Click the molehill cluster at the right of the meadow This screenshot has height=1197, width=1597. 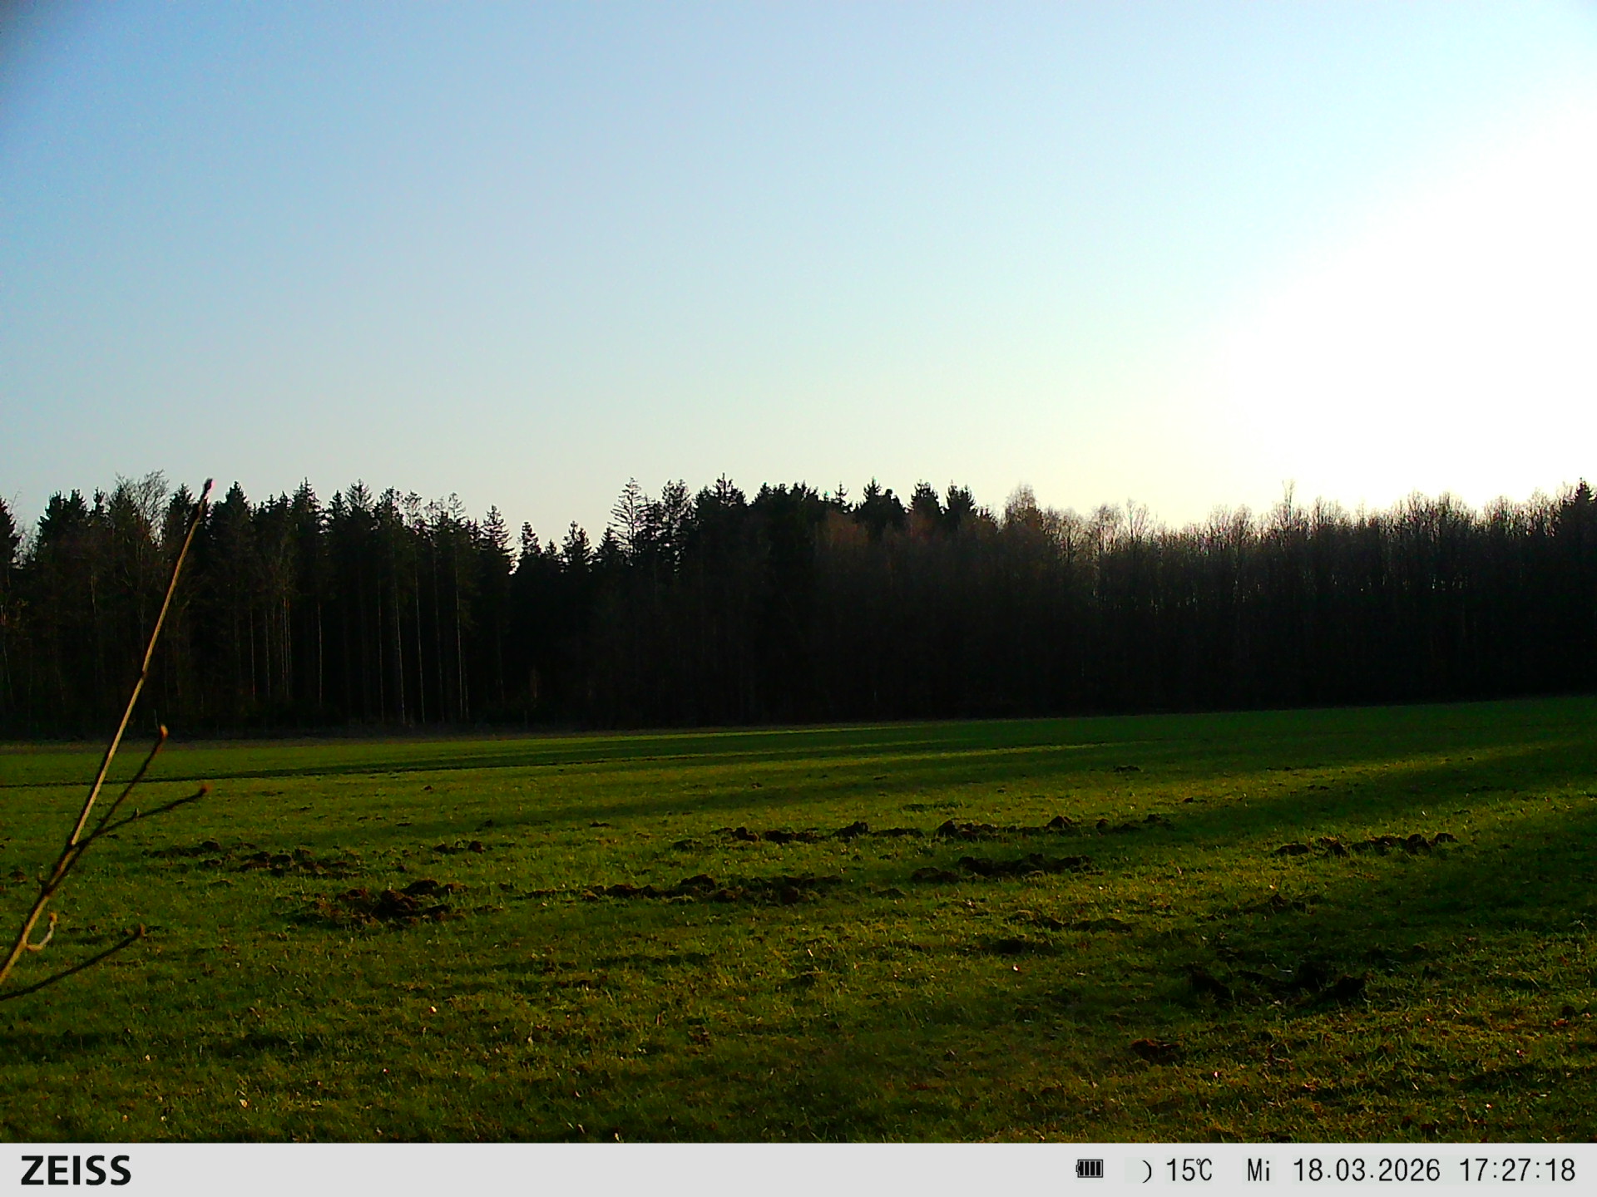(1364, 845)
